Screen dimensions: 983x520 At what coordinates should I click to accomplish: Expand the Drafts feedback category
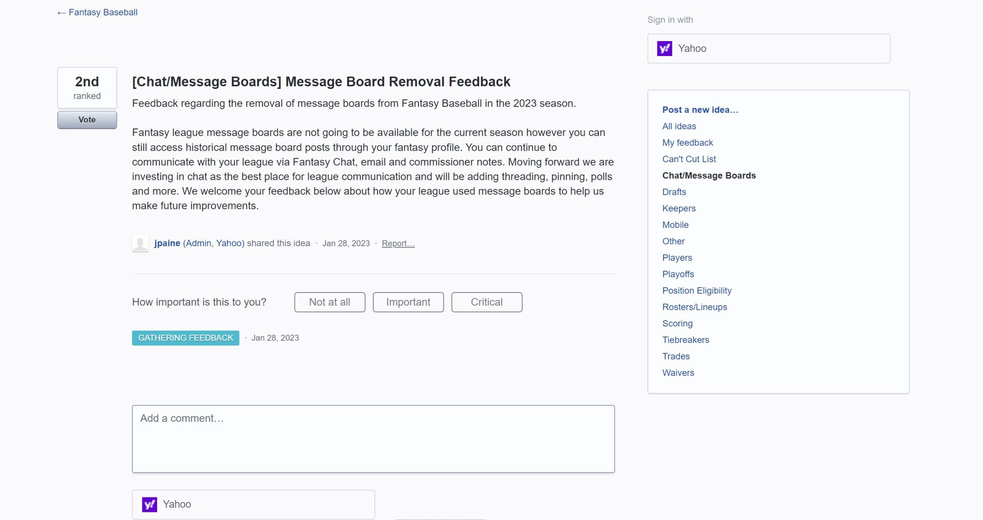click(674, 191)
